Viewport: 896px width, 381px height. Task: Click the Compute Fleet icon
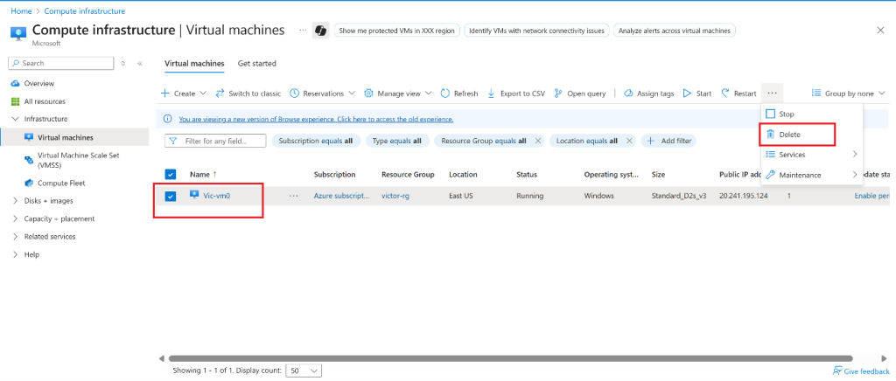[x=29, y=184]
